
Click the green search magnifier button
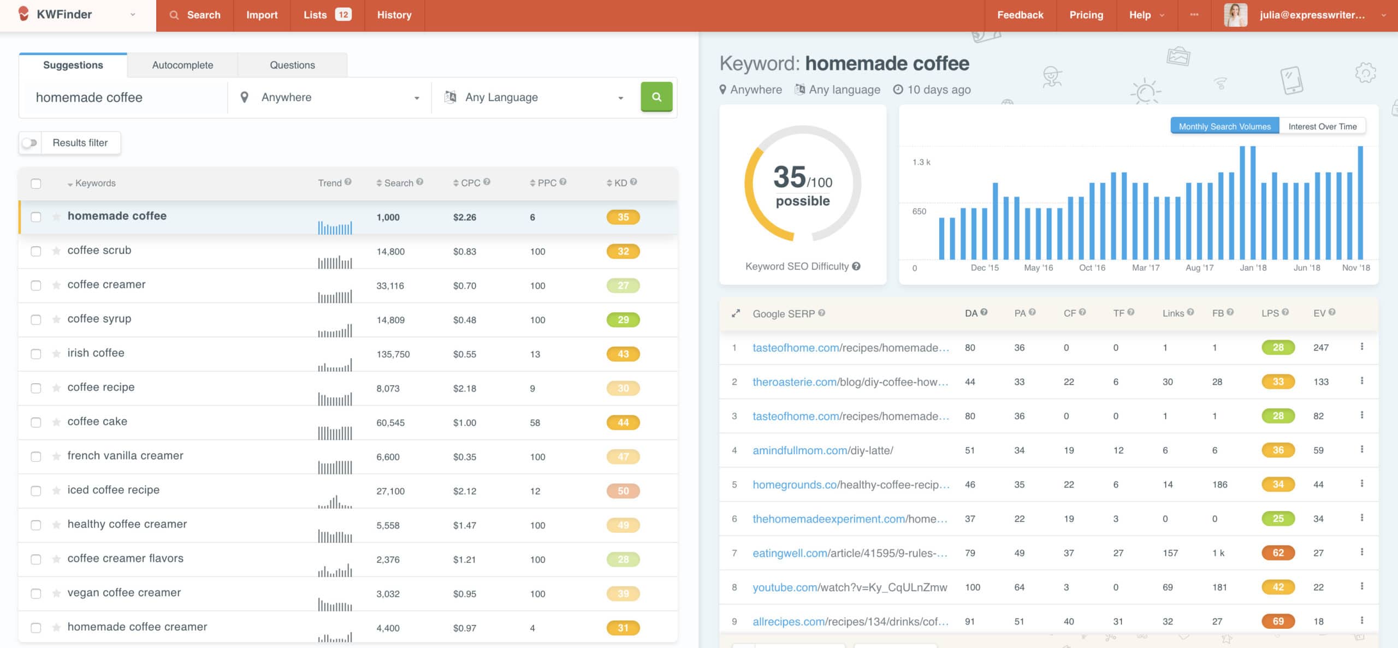[656, 97]
